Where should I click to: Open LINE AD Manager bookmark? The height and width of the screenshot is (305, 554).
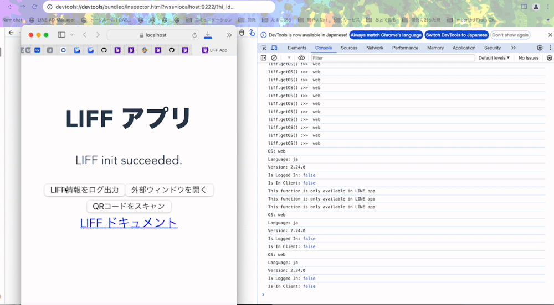(52, 20)
